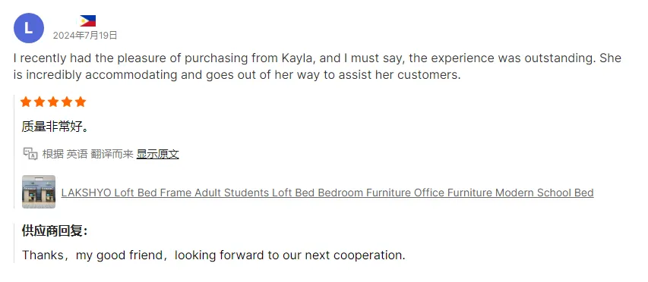Image resolution: width=648 pixels, height=282 pixels.
Task: Click the translated text 质量非常好。
Action: click(55, 127)
